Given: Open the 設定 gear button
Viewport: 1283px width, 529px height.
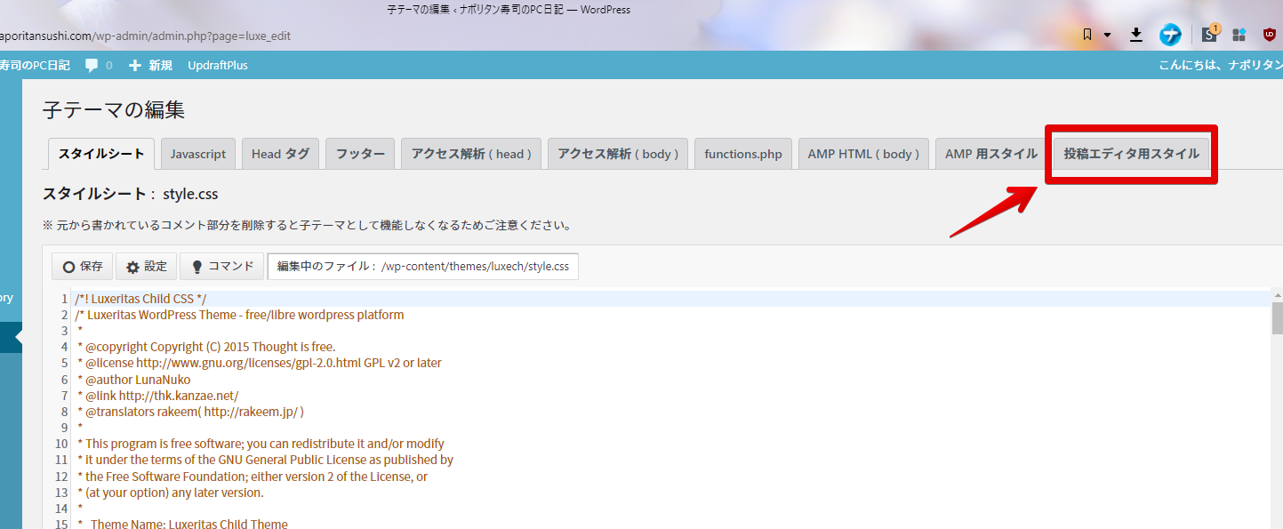Looking at the screenshot, I should pyautogui.click(x=146, y=266).
